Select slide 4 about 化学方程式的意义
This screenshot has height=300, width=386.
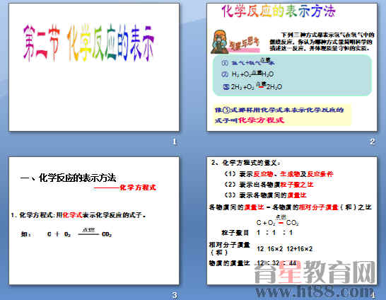pos(292,221)
